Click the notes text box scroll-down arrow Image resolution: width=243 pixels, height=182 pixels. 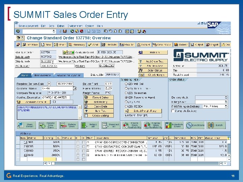coord(80,118)
